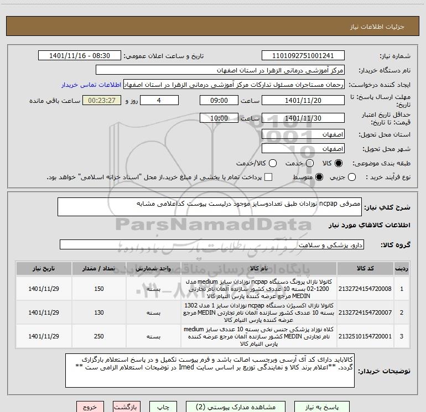Viewport: 426px width, 412px height.
Task: Click the کد کالا column header
Action: tap(365, 269)
